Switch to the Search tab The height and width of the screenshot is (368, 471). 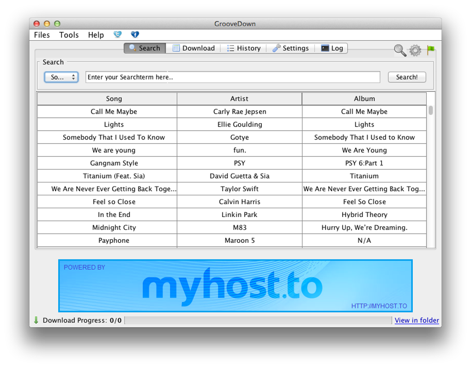145,48
